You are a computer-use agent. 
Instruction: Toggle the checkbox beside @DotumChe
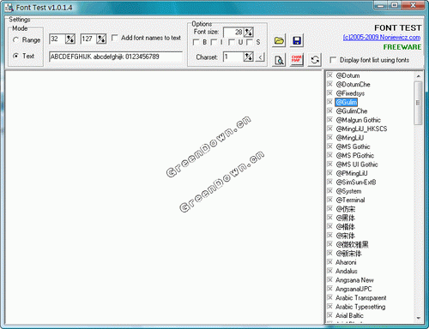pyautogui.click(x=329, y=84)
